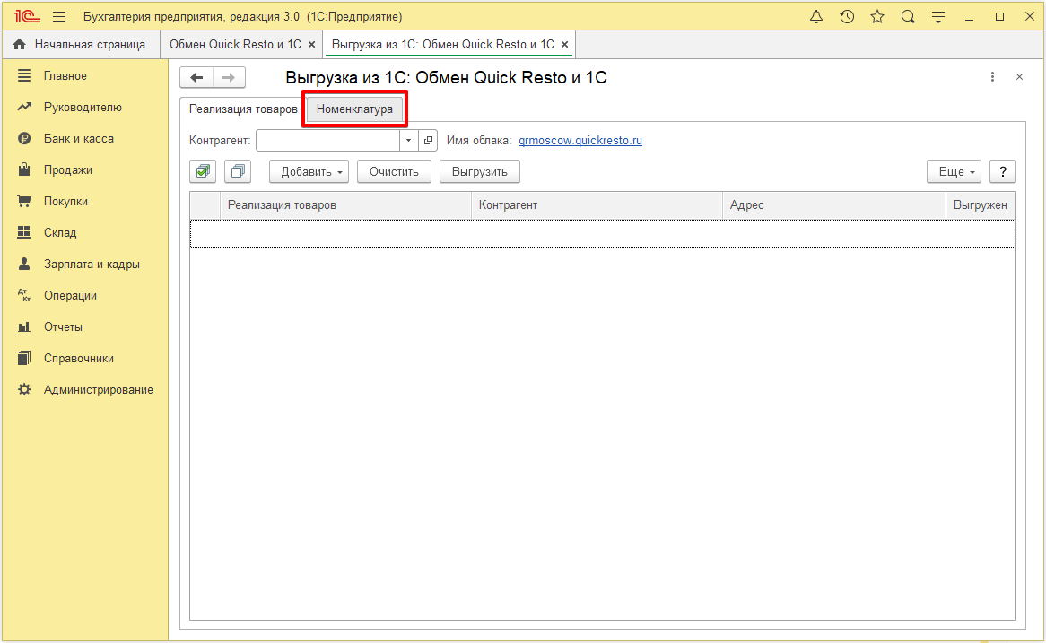Close Выгрузка из 1С tab
The height and width of the screenshot is (643, 1046).
click(x=564, y=45)
